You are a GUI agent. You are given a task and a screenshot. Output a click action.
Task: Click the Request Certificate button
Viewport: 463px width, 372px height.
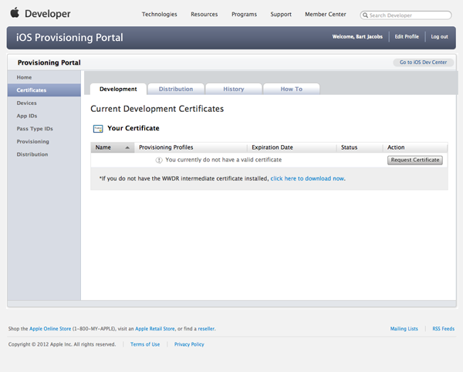tap(415, 160)
